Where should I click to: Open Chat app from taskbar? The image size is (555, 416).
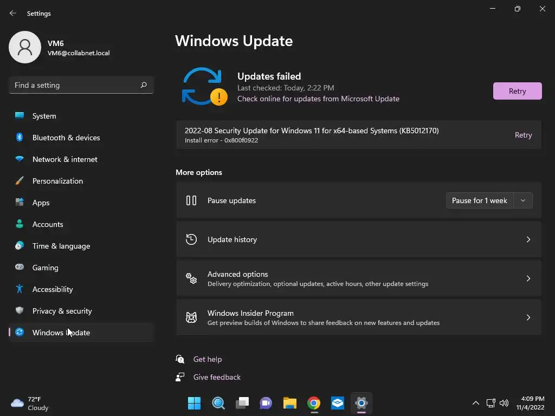click(266, 403)
